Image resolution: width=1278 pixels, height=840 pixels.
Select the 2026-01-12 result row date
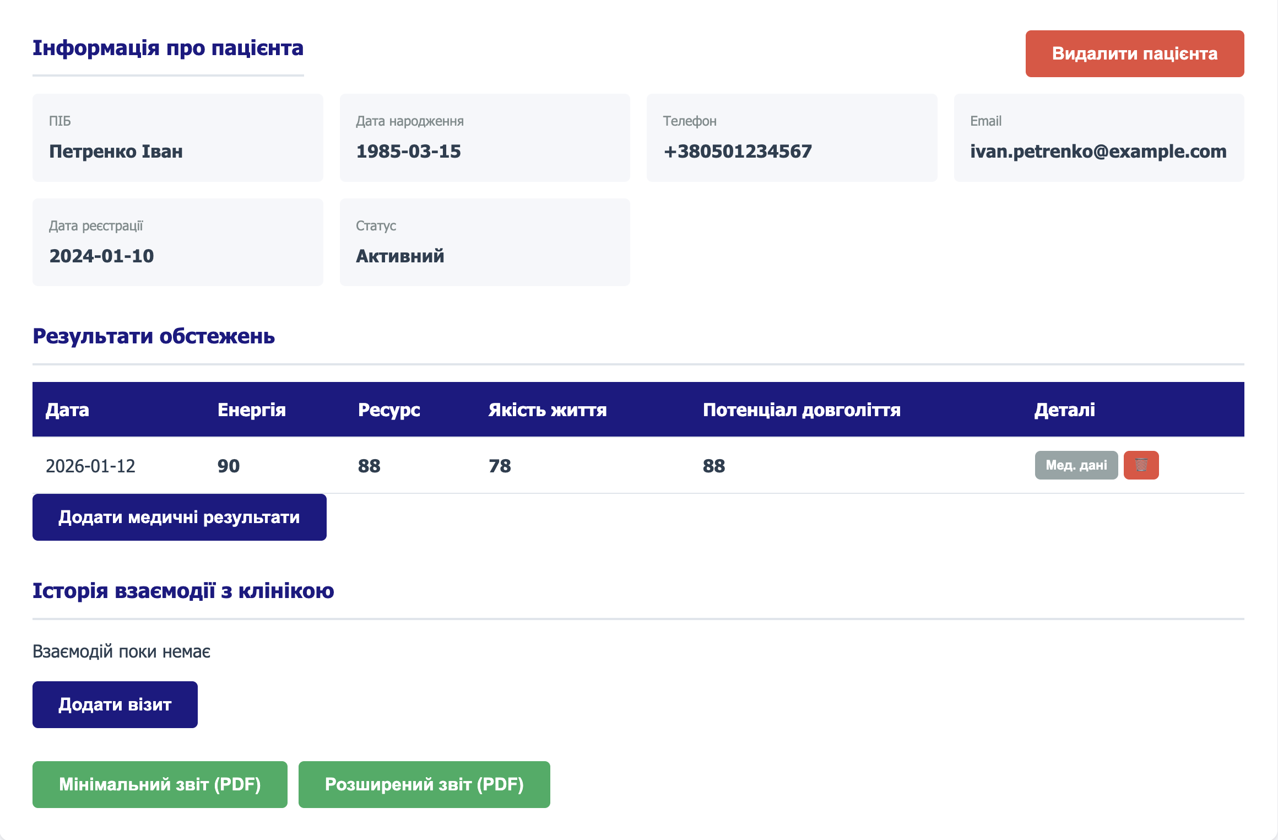tap(90, 466)
